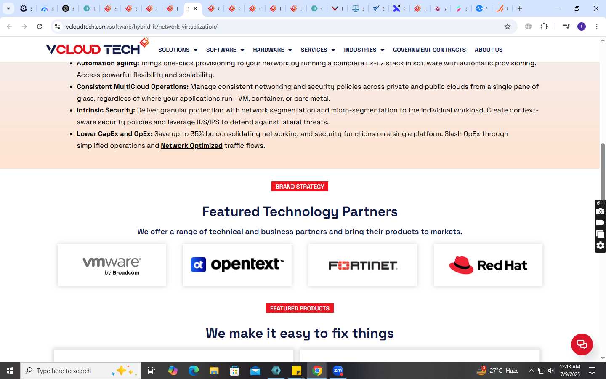Switch to Chrome on taskbar
Viewport: 606px width, 379px height.
pyautogui.click(x=317, y=371)
